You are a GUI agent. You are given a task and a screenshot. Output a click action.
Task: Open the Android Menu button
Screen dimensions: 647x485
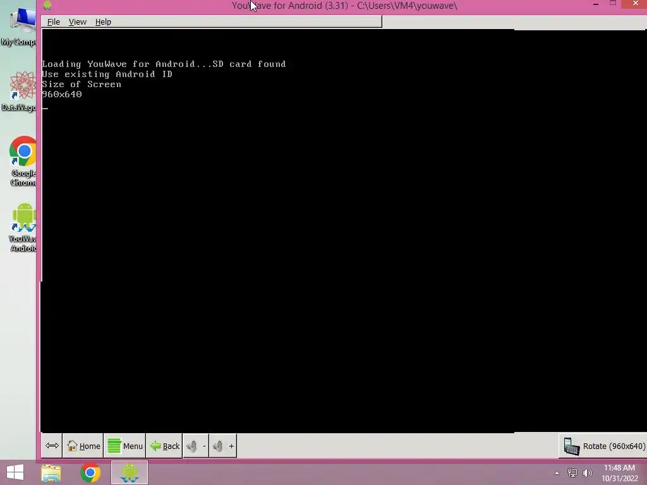click(124, 446)
